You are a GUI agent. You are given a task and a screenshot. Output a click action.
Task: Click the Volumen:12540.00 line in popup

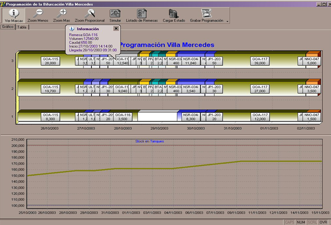[x=84, y=38]
